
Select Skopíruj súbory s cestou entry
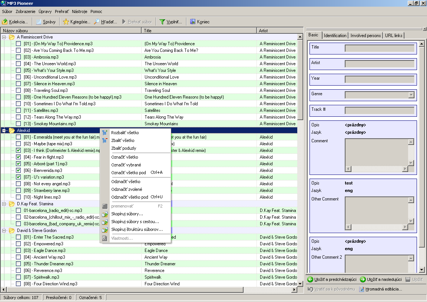135,222
